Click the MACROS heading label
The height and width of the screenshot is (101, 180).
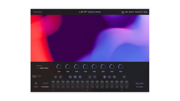pyautogui.click(x=39, y=66)
